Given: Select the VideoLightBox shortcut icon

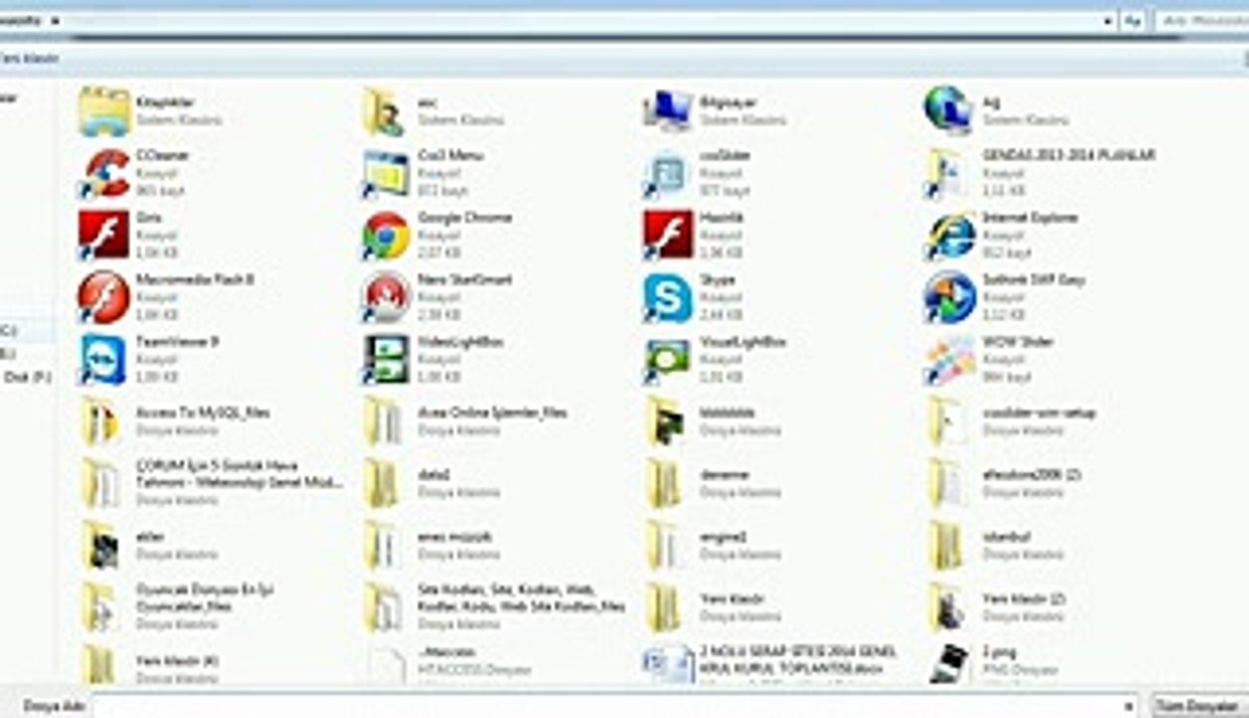Looking at the screenshot, I should (x=386, y=359).
